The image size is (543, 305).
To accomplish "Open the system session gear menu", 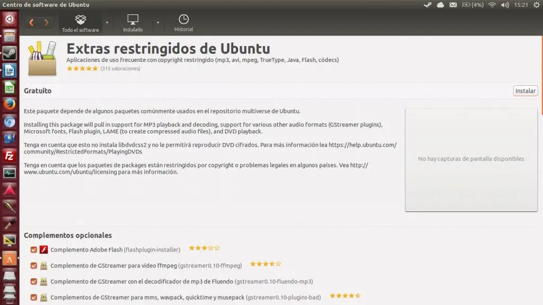I will click(x=537, y=5).
